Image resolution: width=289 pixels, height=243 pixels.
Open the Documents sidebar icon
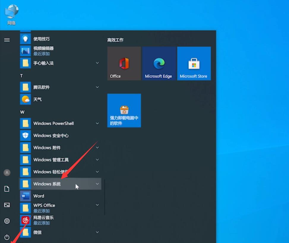click(x=7, y=189)
